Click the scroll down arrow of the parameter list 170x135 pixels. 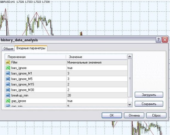[130, 104]
